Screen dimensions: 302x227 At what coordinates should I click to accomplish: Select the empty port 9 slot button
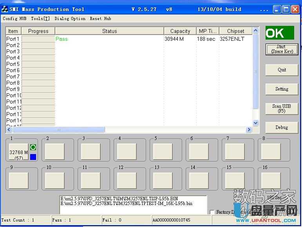(x=18, y=180)
